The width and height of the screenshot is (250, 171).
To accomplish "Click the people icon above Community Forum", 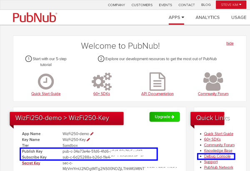I will coord(213,81).
